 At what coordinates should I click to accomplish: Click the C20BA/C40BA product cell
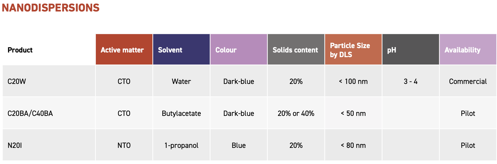[x=49, y=113]
